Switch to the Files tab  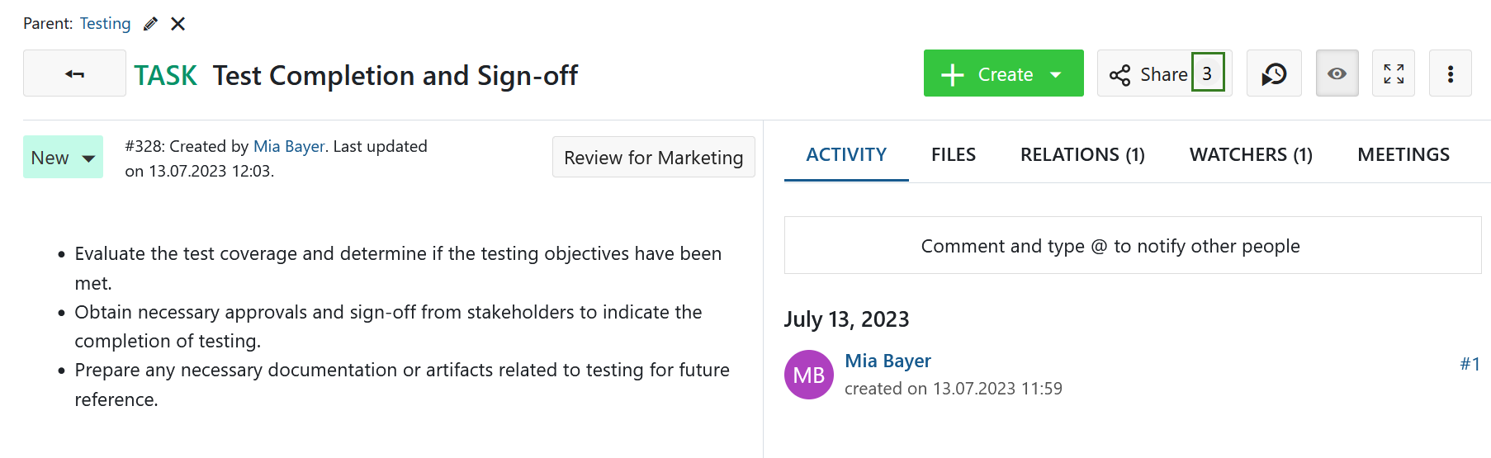(953, 154)
